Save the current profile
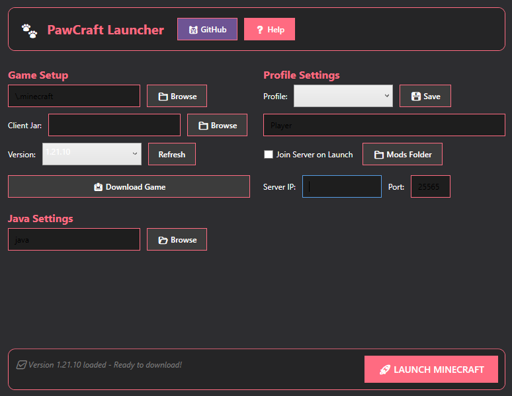The width and height of the screenshot is (512, 396). tap(425, 96)
